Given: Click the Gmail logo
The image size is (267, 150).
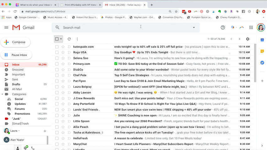Looking at the screenshot, I should tap(23, 27).
